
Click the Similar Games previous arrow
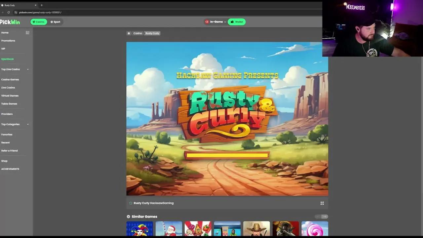click(x=318, y=217)
